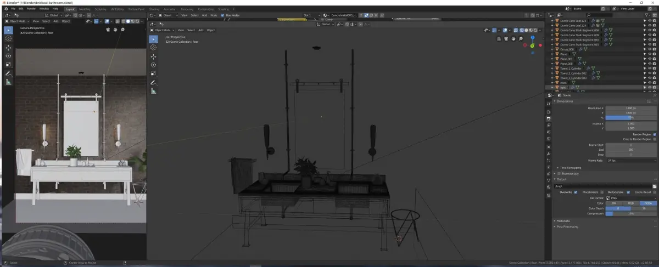Open the Modifiers wrench properties tab
Viewport: 659px width, 267px height.
pyautogui.click(x=548, y=154)
